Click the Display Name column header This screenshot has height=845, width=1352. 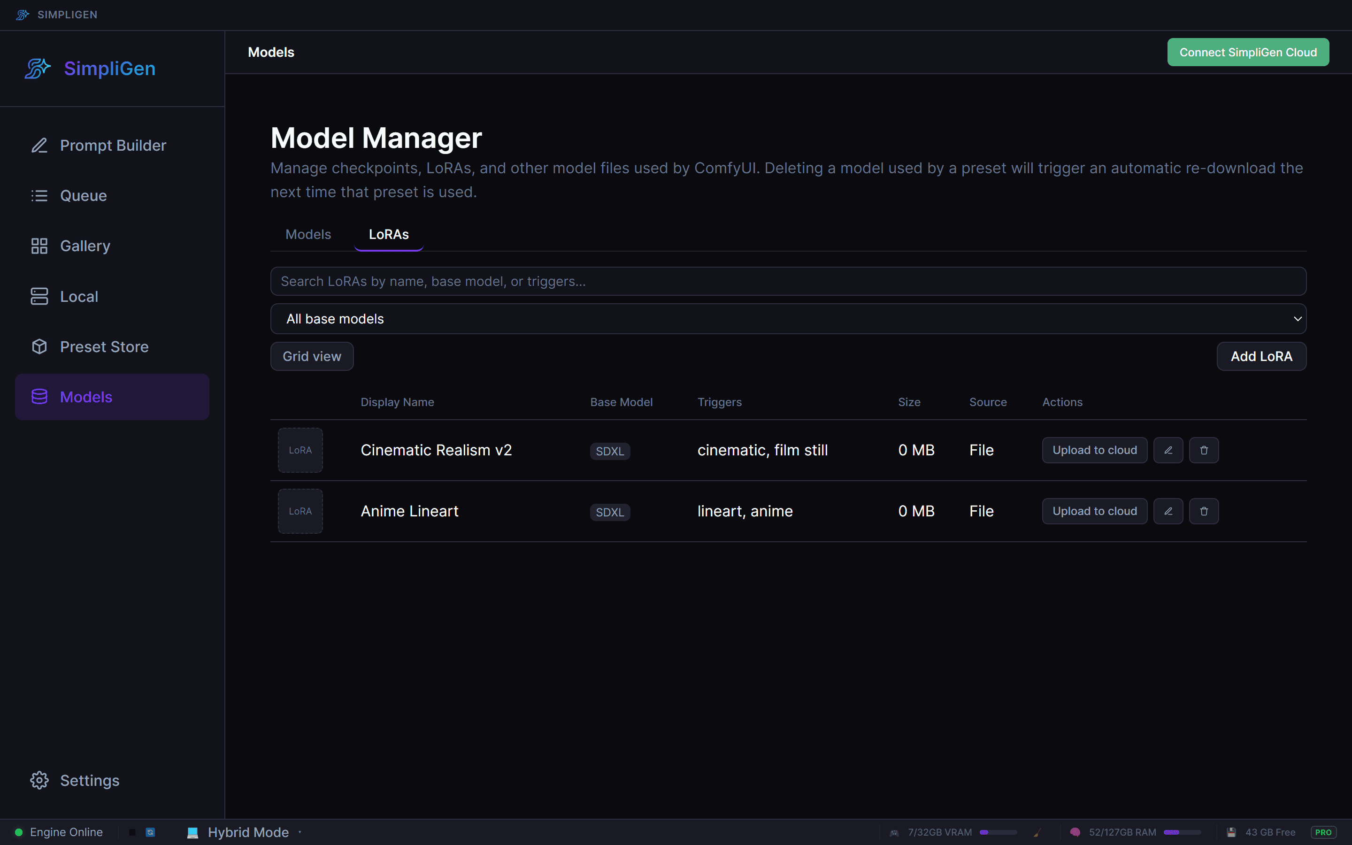(397, 402)
